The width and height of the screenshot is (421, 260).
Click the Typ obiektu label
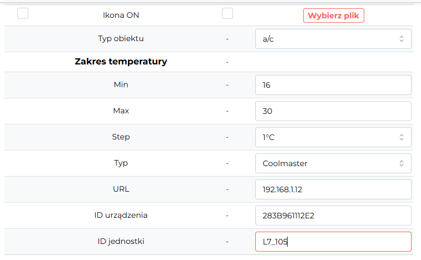pos(121,39)
